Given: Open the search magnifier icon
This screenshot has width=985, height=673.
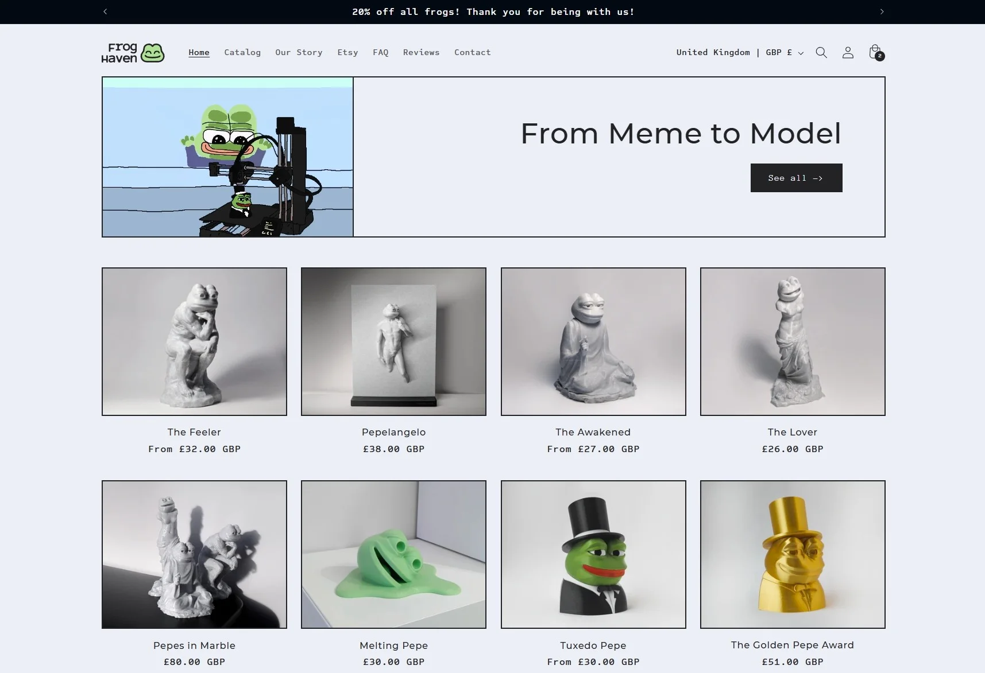Looking at the screenshot, I should pos(821,53).
